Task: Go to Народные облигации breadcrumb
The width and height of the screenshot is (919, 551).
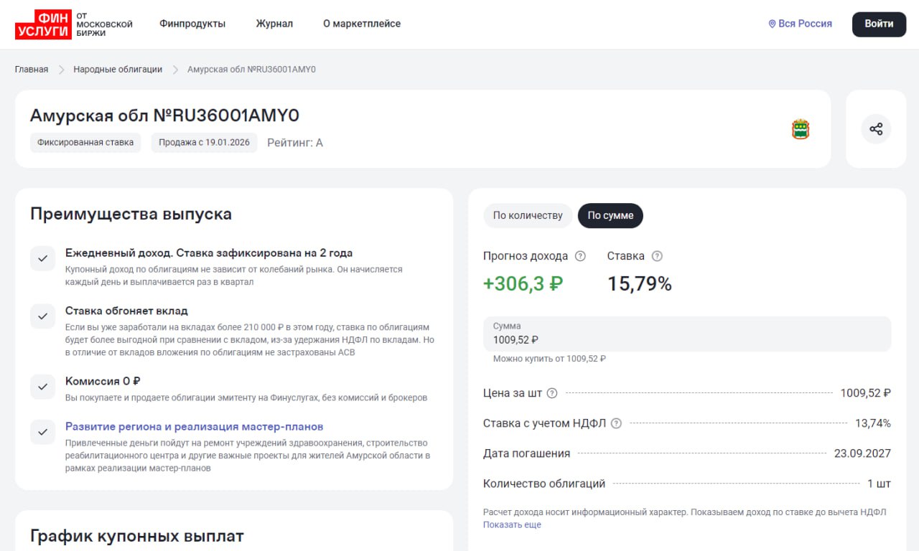Action: 118,70
